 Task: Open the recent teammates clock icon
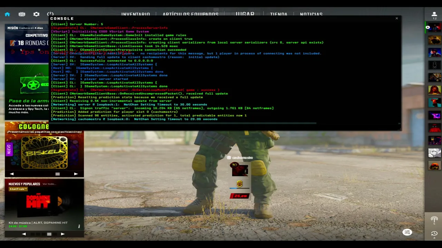pos(434,234)
